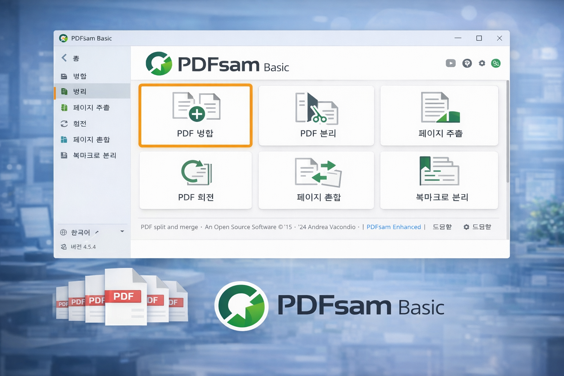Open the page extract tile in the grid
The image size is (564, 376).
coord(439,115)
